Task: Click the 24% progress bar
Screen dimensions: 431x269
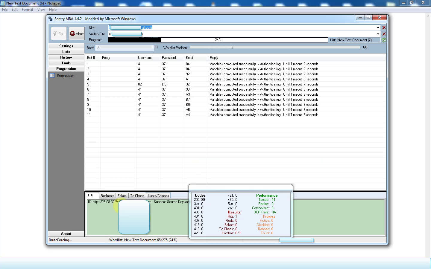Action: pyautogui.click(x=218, y=40)
